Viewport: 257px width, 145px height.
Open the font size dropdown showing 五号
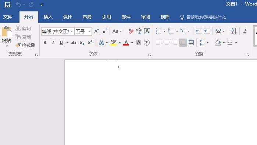(x=89, y=31)
